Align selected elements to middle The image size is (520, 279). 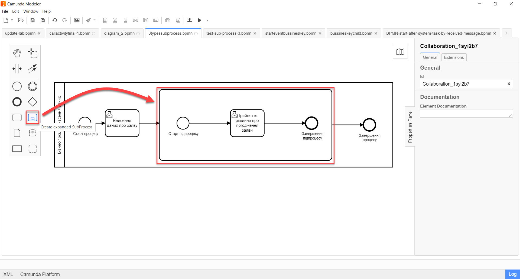(x=146, y=20)
